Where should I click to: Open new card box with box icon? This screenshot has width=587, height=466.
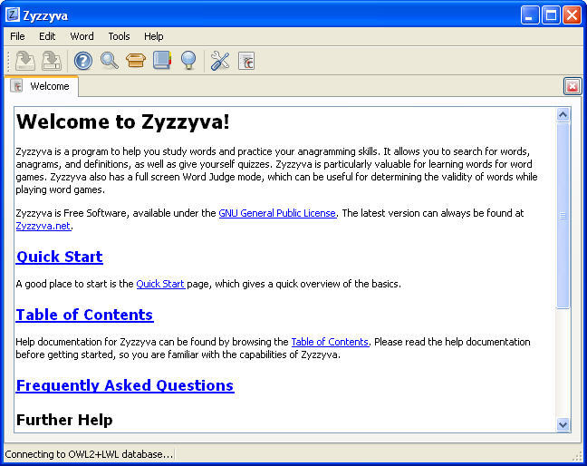click(x=136, y=61)
